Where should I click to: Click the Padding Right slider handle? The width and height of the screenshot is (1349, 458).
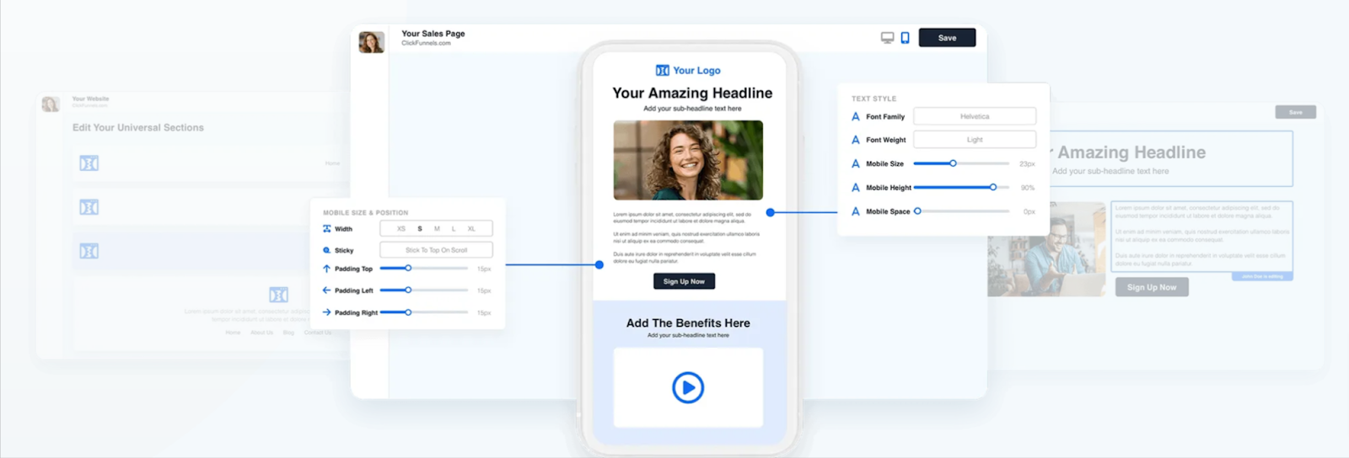coord(408,312)
